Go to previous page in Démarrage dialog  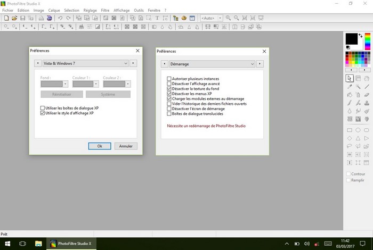click(x=164, y=64)
